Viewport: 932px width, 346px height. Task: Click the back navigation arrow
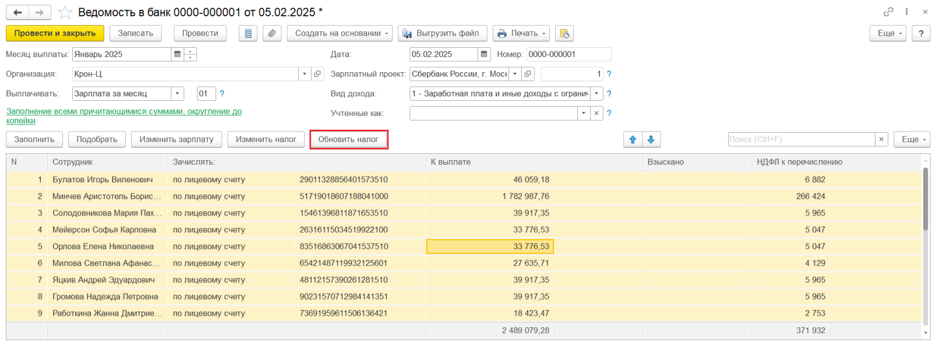click(x=17, y=12)
